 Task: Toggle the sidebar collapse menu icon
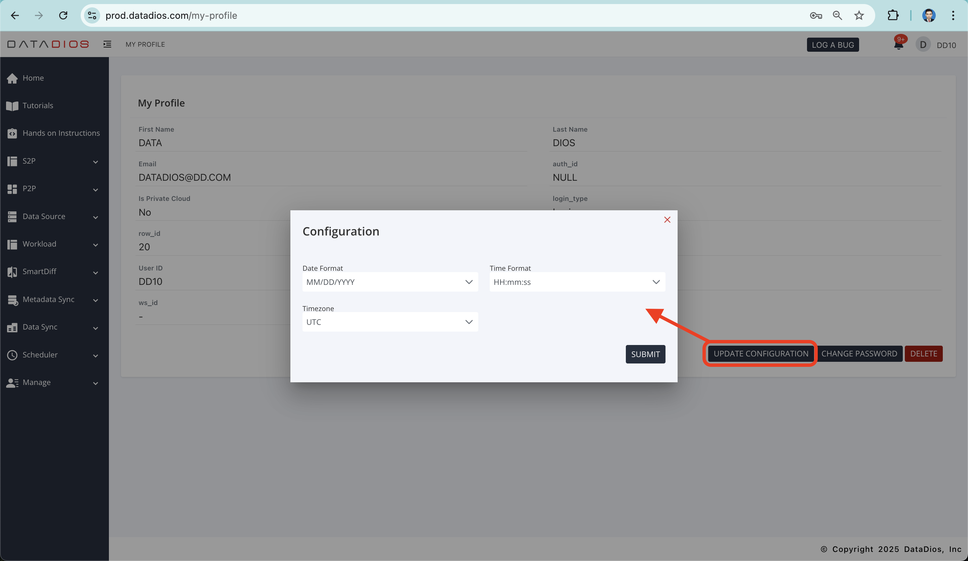107,44
